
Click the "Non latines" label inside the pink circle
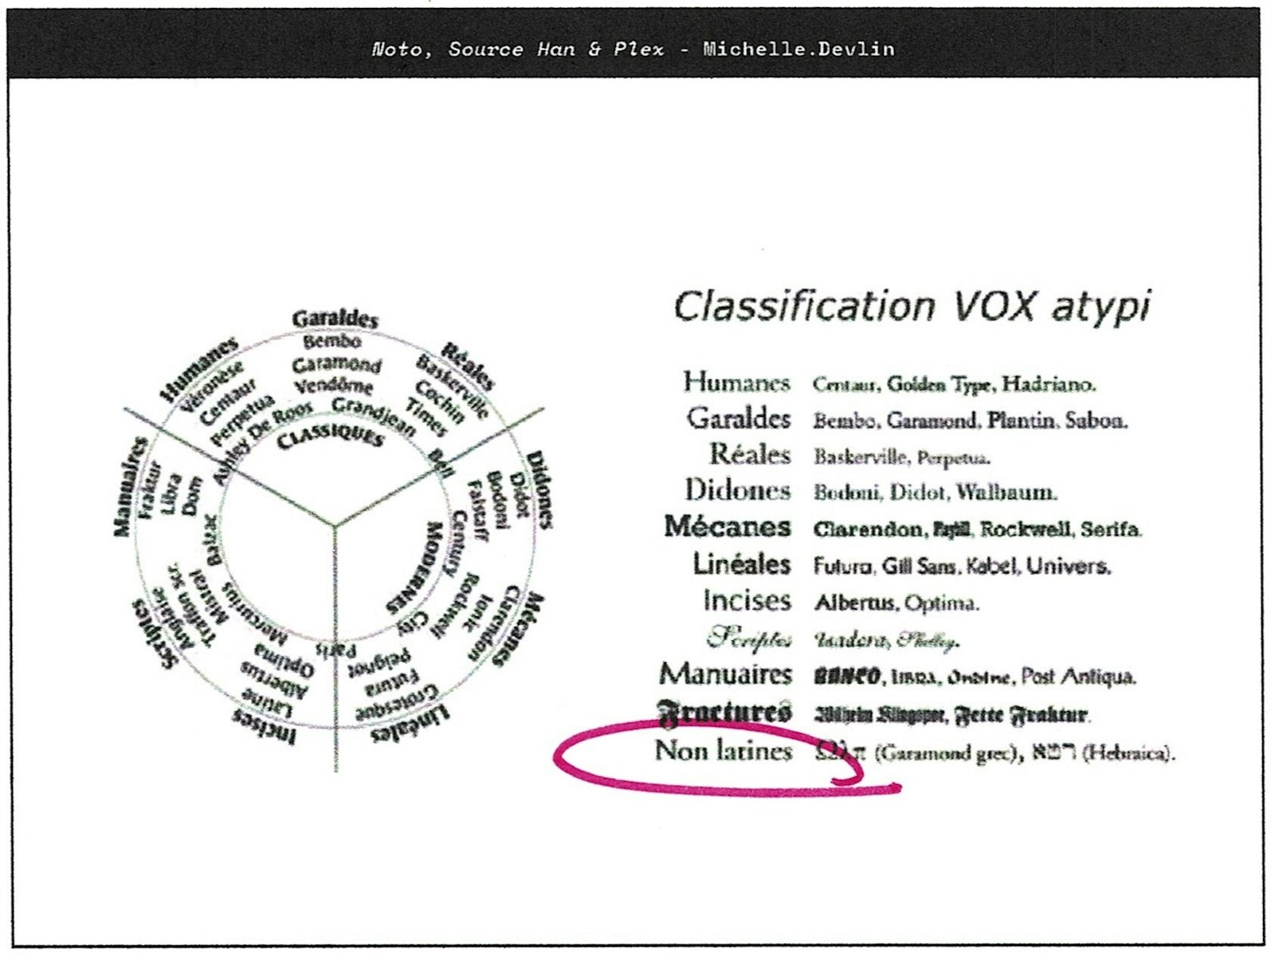pyautogui.click(x=723, y=751)
